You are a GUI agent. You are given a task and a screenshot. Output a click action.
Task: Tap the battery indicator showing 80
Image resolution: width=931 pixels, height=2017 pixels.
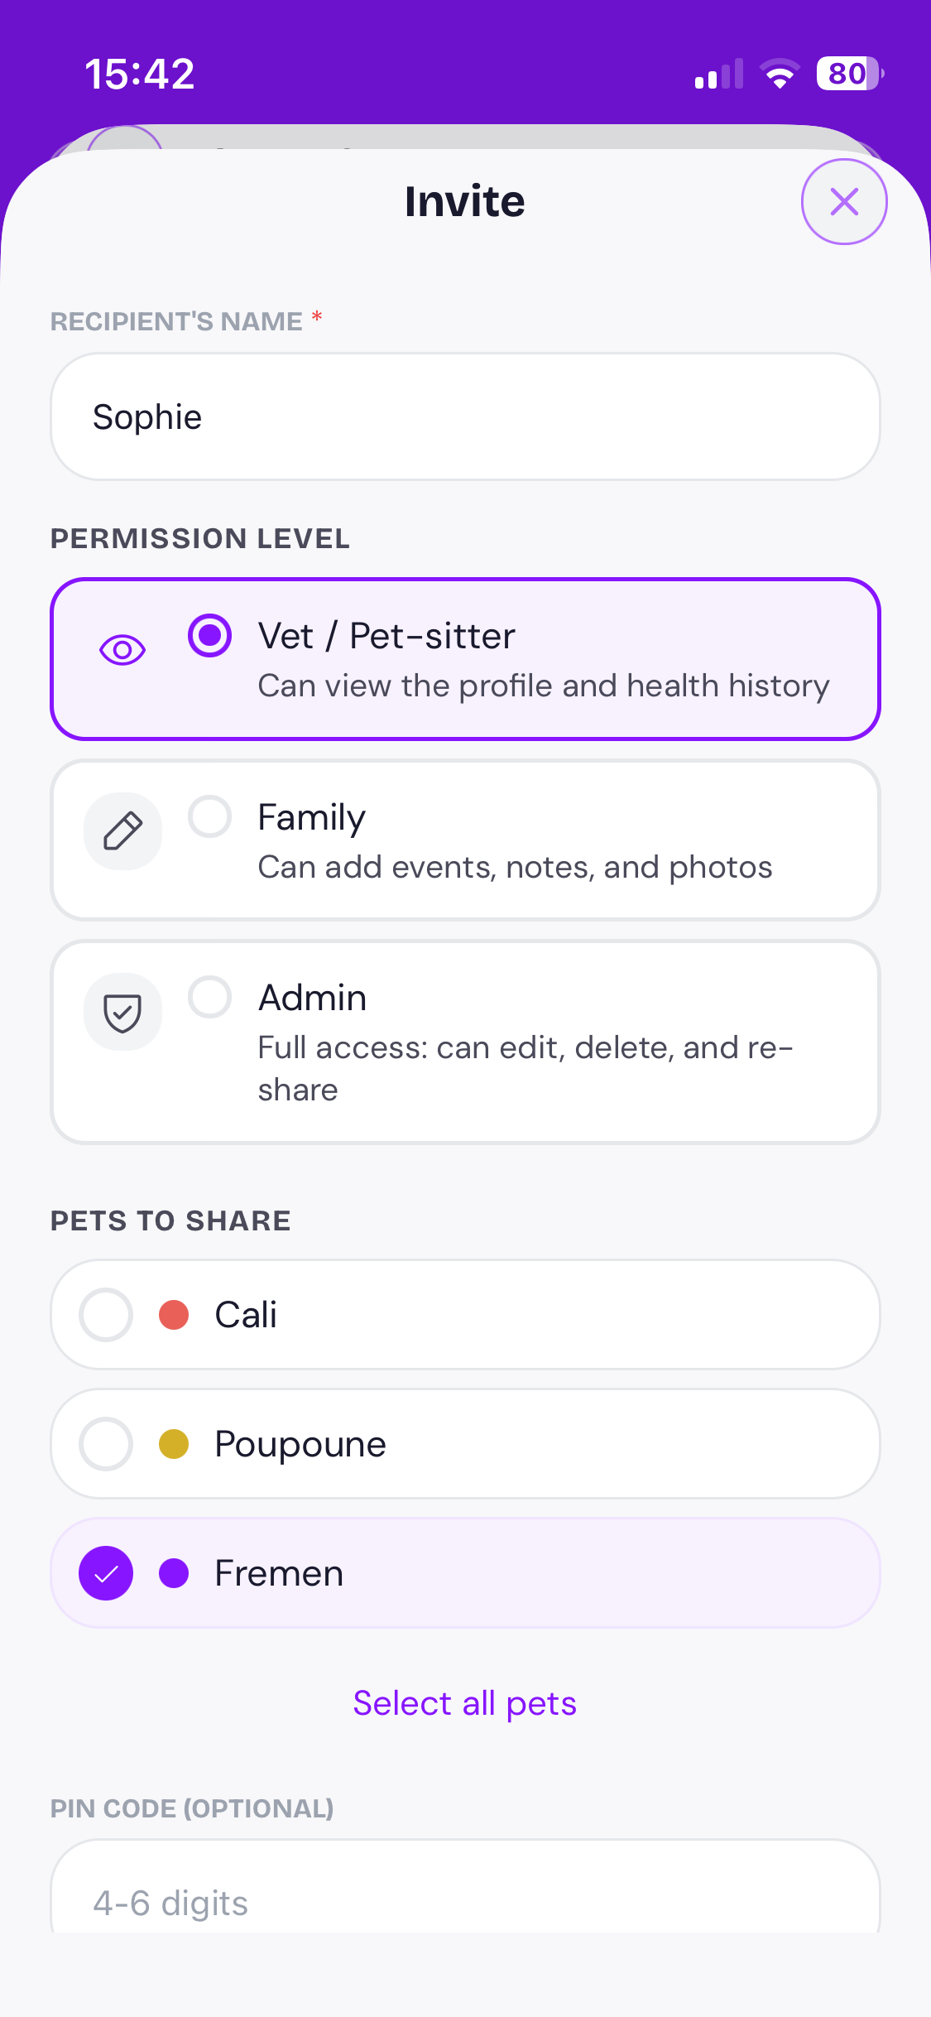click(x=849, y=74)
